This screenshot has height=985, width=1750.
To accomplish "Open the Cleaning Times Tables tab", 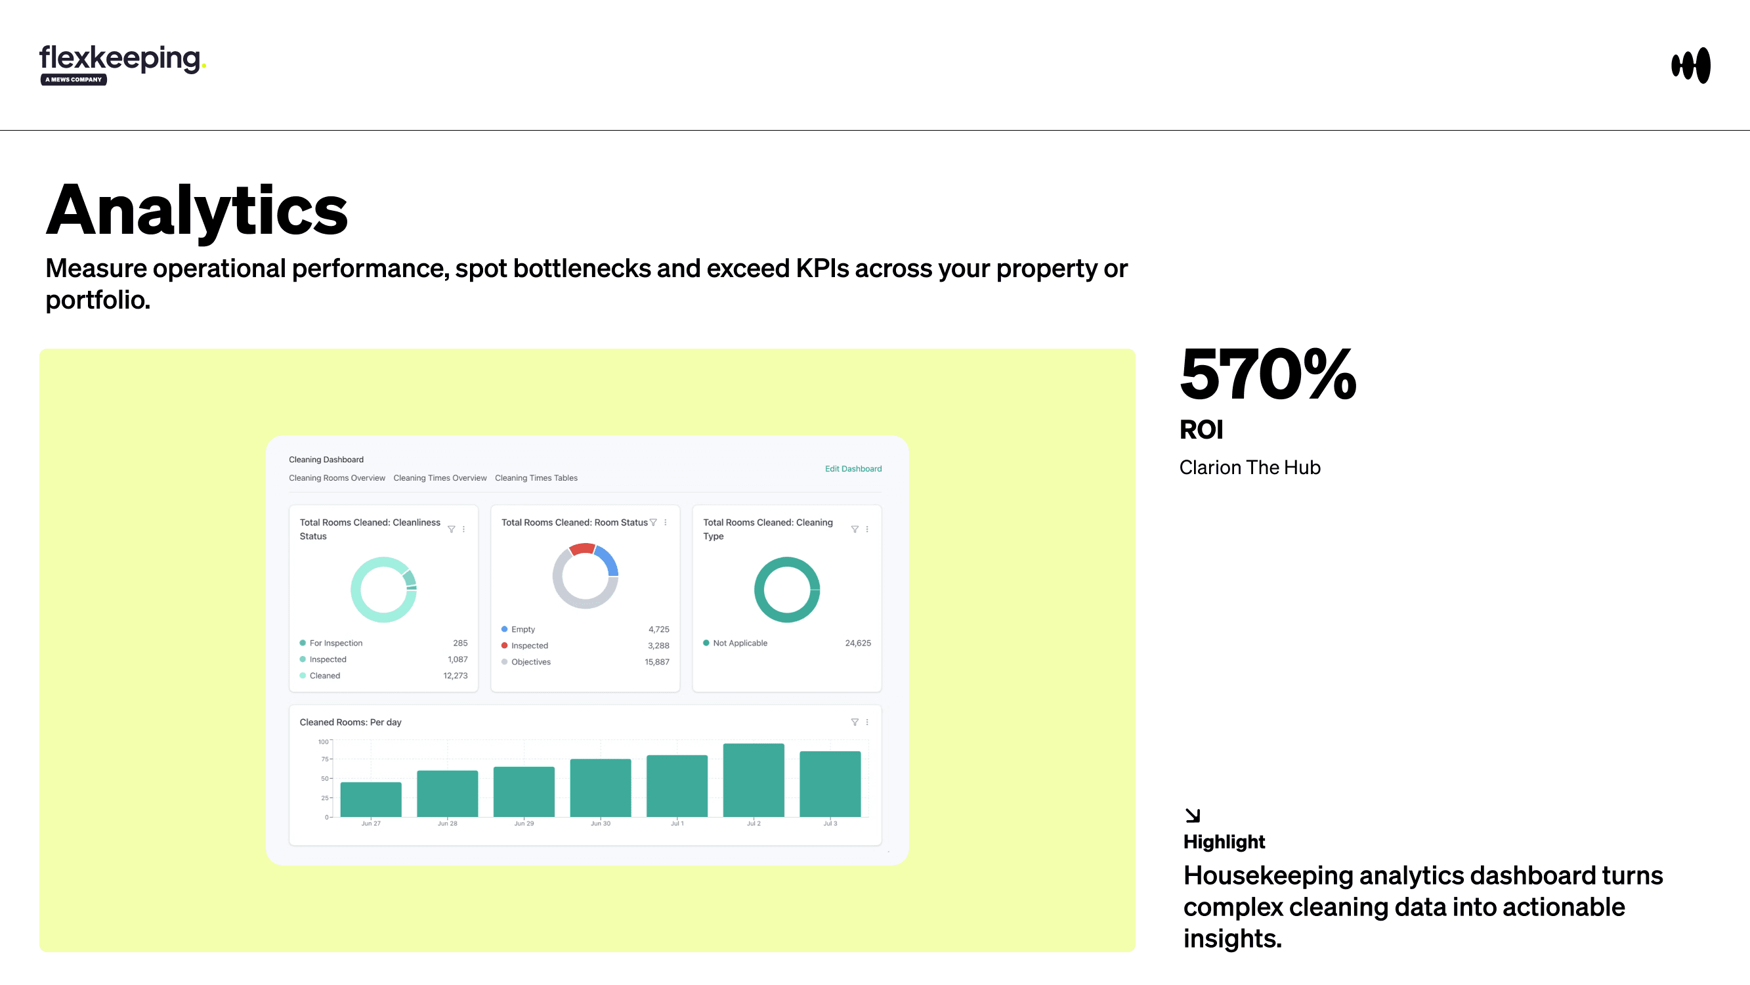I will coord(536,478).
